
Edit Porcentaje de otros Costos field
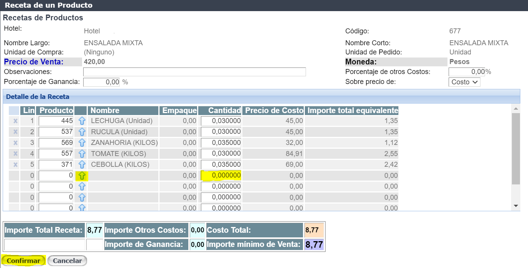(x=467, y=72)
